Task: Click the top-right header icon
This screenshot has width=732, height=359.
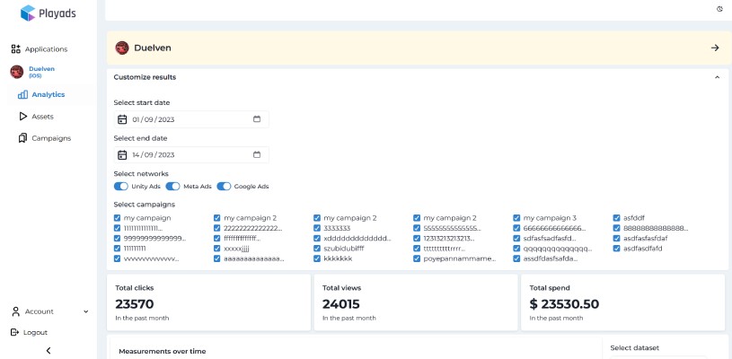Action: [x=719, y=9]
